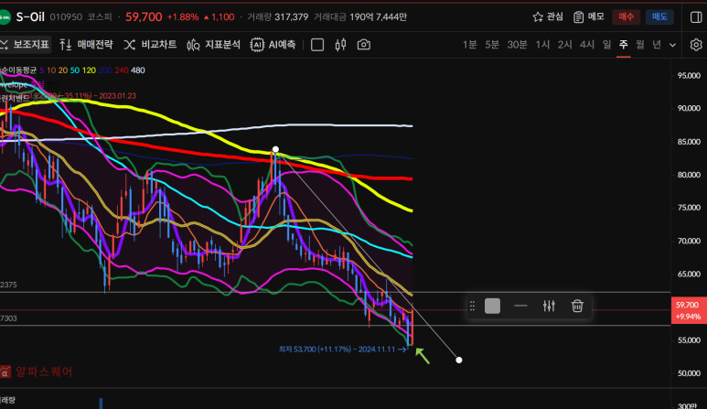
Task: Click the square layout icon in toolbar
Action: [317, 45]
